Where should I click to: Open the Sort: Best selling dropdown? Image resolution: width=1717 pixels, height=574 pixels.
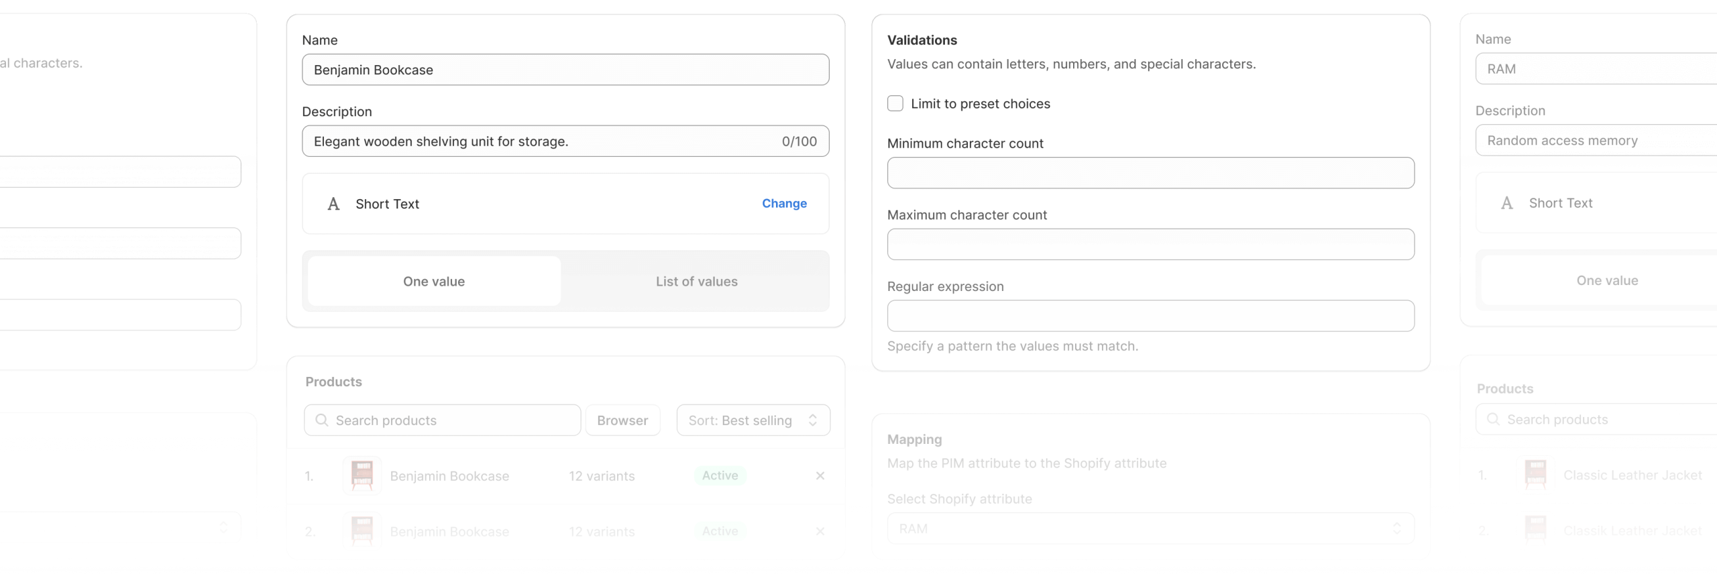(753, 420)
